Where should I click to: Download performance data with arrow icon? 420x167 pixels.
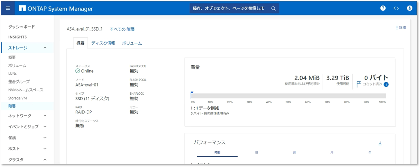(x=380, y=143)
